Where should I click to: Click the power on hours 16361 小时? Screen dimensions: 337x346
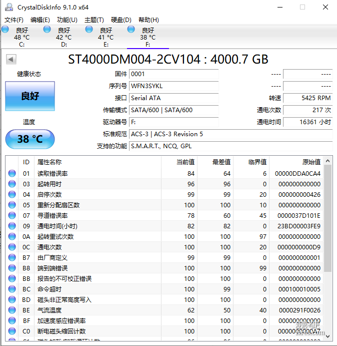[307, 122]
